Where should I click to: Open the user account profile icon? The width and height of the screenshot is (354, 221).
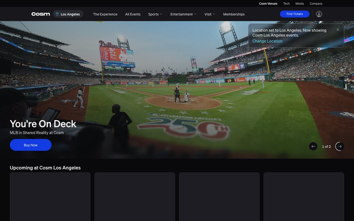(319, 14)
